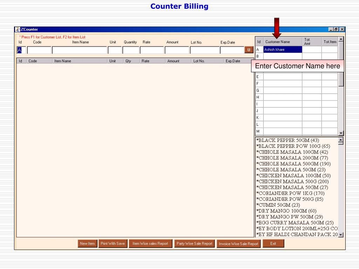Click the Item Name entry field

(80, 50)
